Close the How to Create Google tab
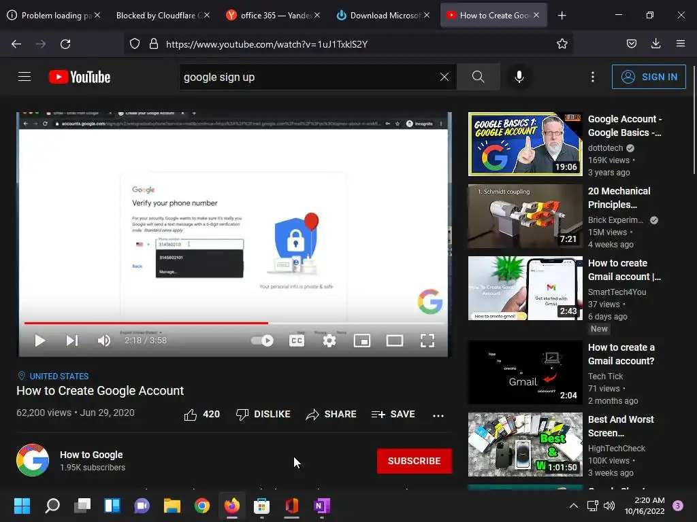This screenshot has width=697, height=522. pos(536,15)
